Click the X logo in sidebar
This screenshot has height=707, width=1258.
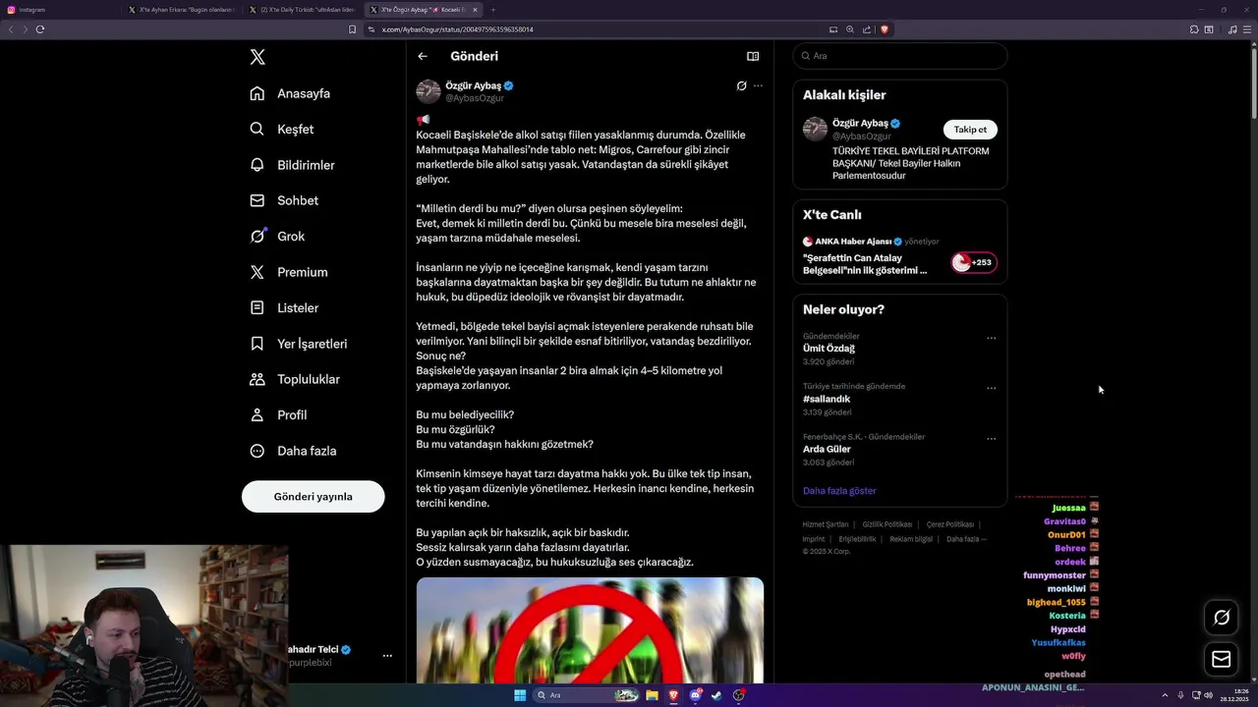click(x=257, y=57)
